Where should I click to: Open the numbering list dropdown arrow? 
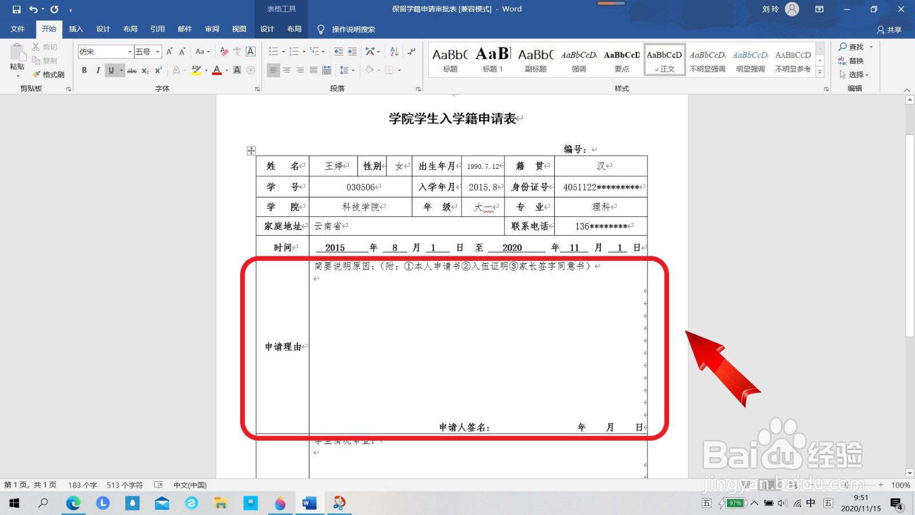pyautogui.click(x=304, y=51)
